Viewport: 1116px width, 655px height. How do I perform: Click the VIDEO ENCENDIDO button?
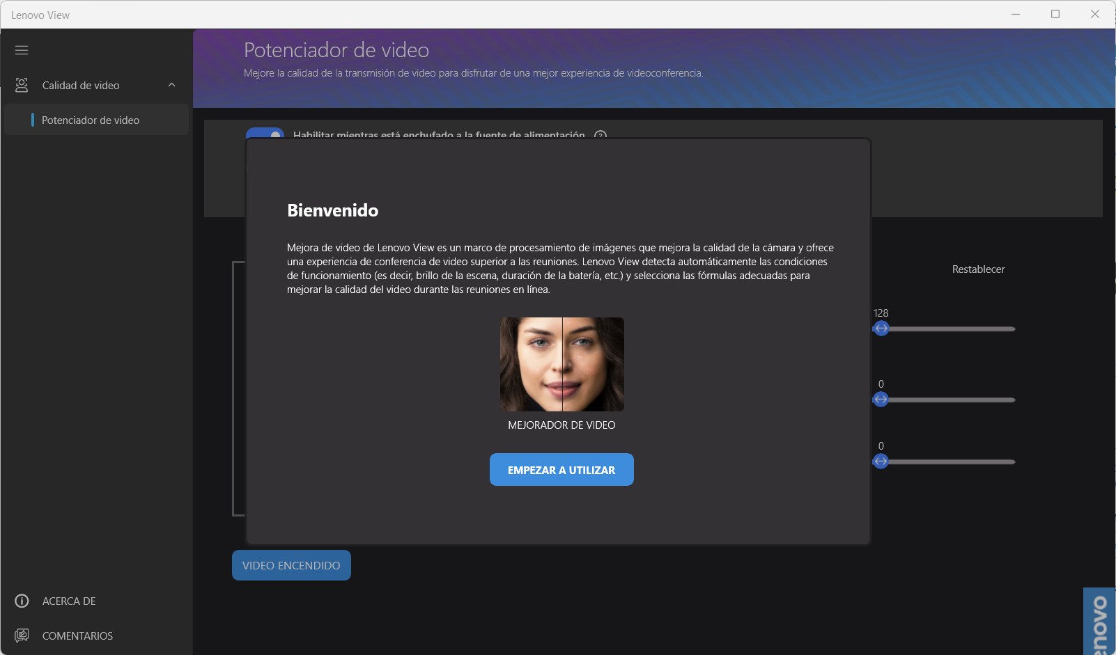291,565
